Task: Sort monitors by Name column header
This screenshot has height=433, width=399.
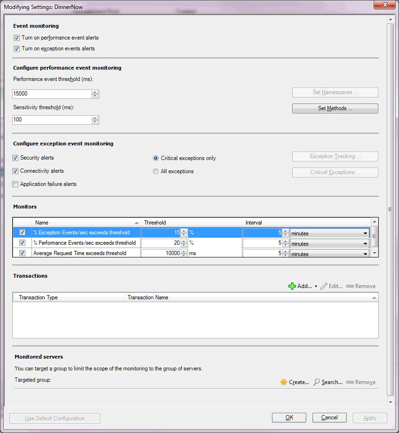Action: click(86, 223)
